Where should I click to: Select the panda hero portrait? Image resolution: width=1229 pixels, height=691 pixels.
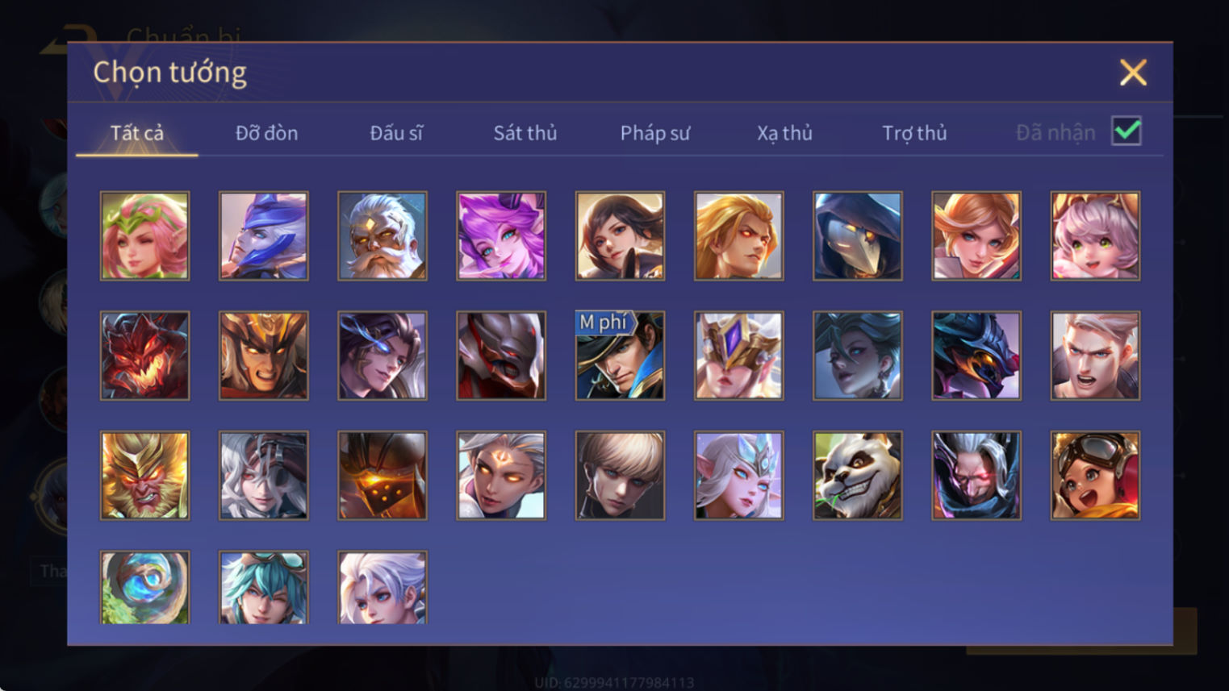(857, 476)
